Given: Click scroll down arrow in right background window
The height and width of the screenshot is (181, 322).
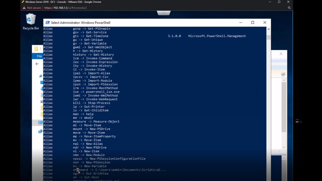Looking at the screenshot, I should tap(284, 147).
